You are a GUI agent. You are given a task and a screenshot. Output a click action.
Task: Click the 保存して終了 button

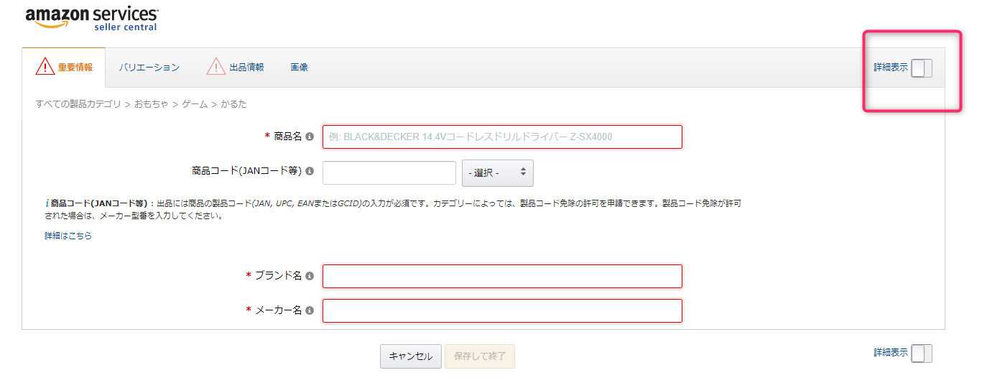(480, 356)
